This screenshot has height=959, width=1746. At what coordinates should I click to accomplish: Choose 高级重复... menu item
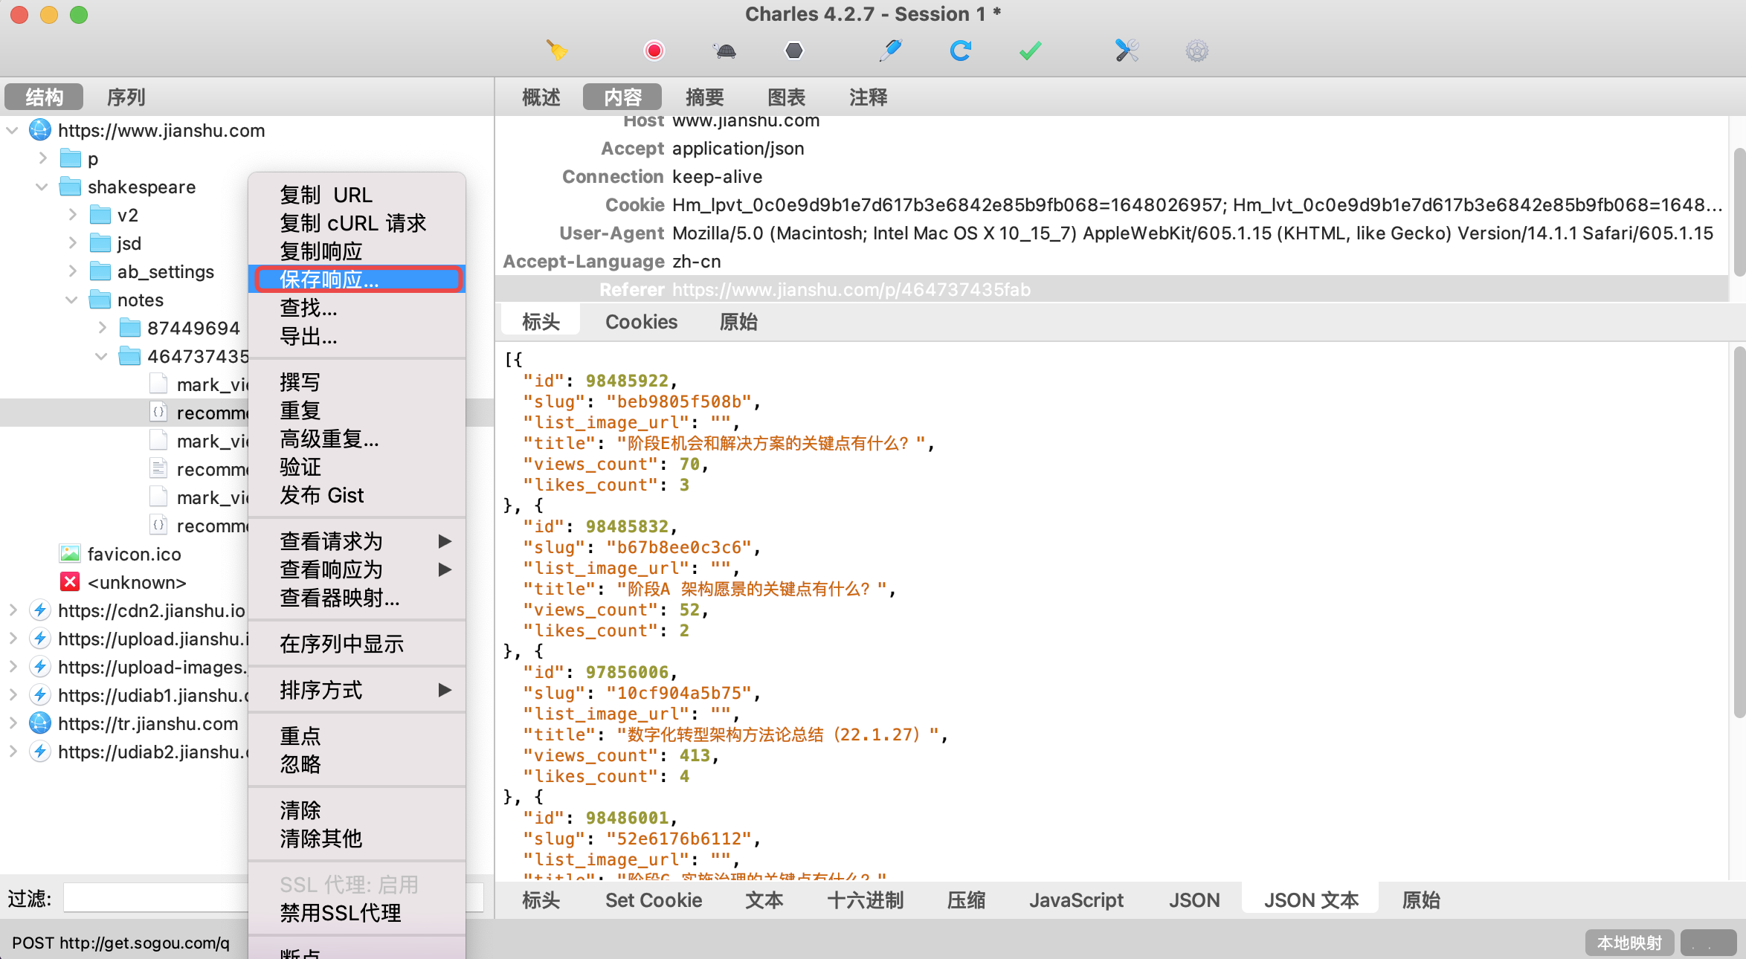(x=357, y=439)
